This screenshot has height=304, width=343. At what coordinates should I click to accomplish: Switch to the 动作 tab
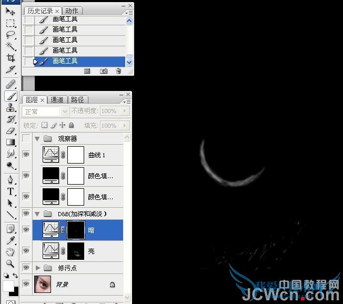72,11
